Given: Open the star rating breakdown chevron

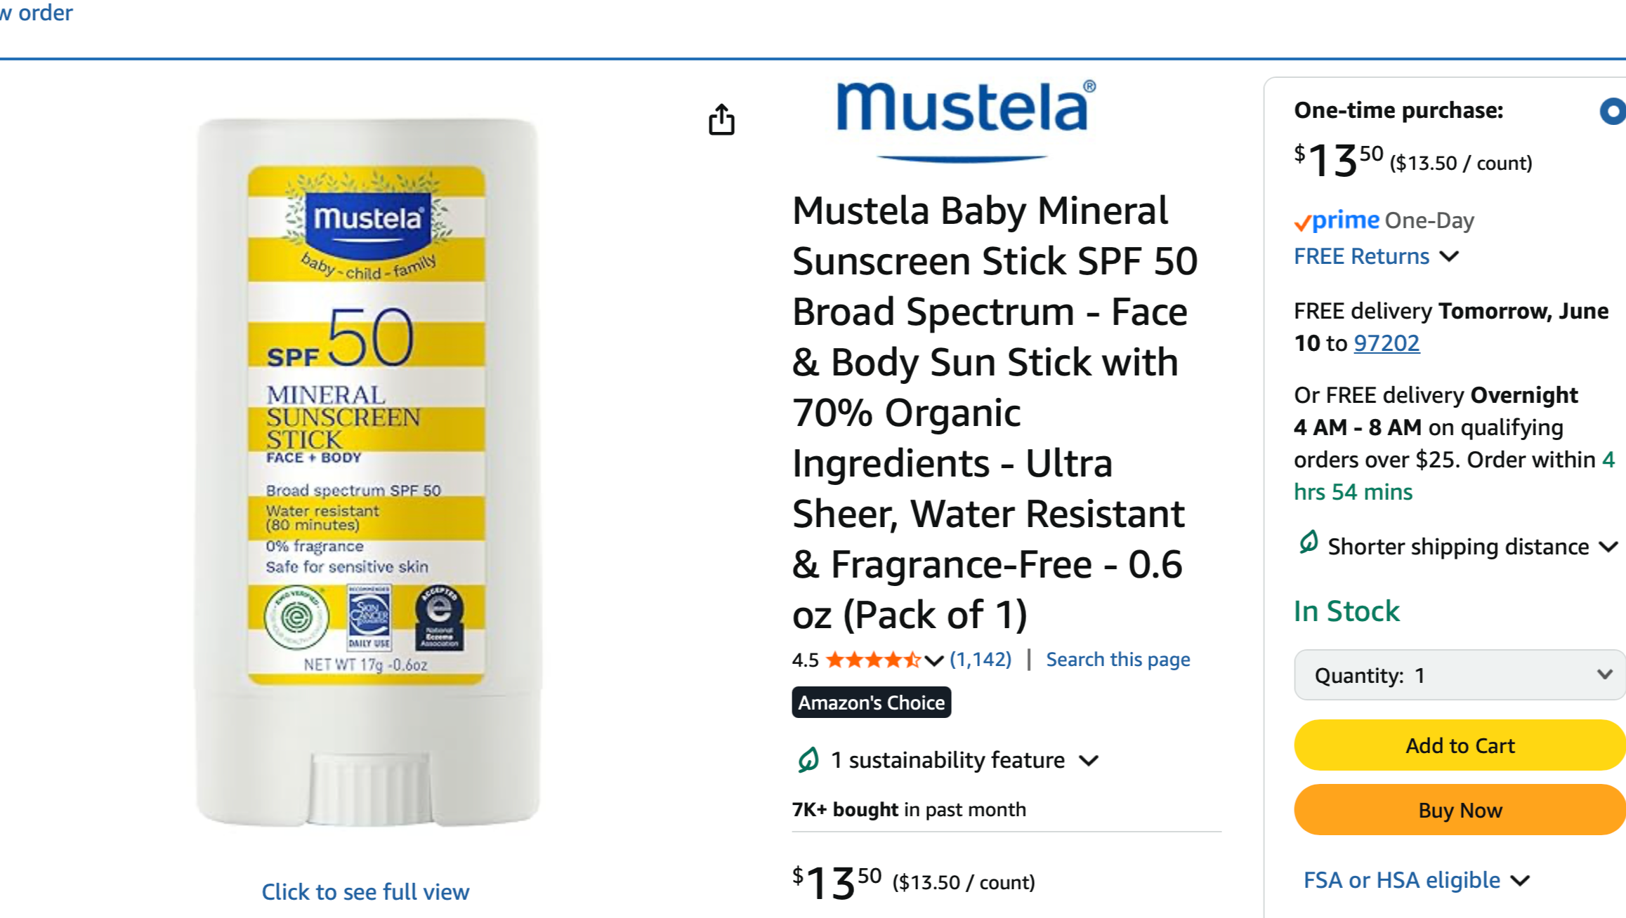Looking at the screenshot, I should [x=933, y=660].
